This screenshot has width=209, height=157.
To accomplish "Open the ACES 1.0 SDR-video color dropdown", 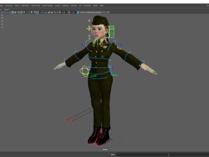I will point(94,12).
